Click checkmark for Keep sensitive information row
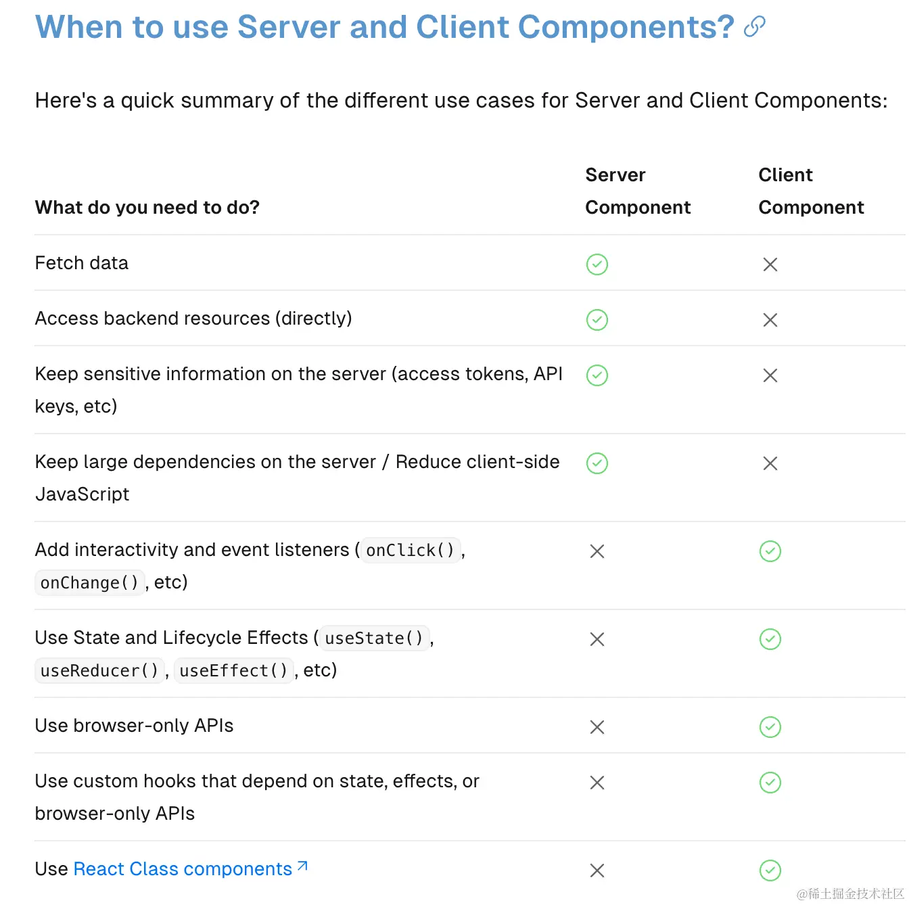 click(597, 375)
